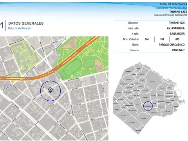Click catastral value '044'
Image resolution: width=188 pixels, height=141 pixels.
(146, 39)
